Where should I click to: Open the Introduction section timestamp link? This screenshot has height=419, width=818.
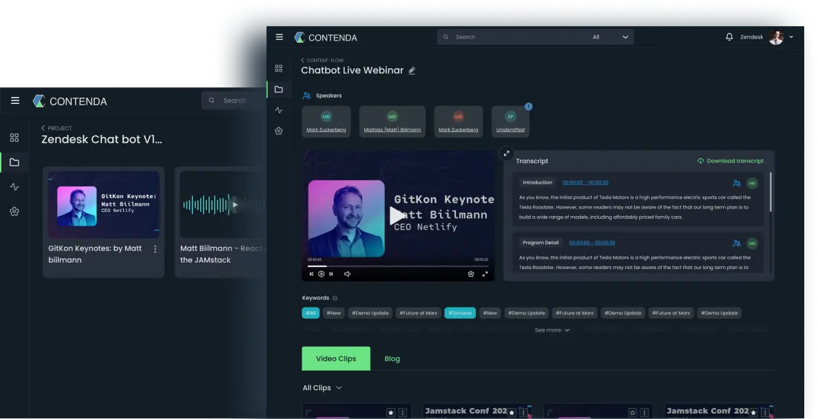[585, 182]
